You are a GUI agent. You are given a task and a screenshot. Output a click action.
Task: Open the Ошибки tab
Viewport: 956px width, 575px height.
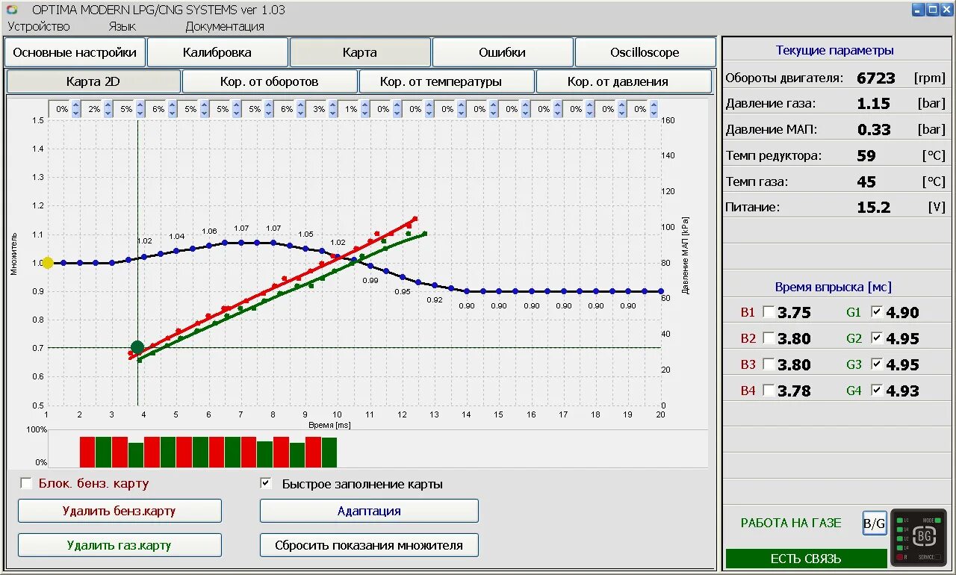(x=503, y=52)
